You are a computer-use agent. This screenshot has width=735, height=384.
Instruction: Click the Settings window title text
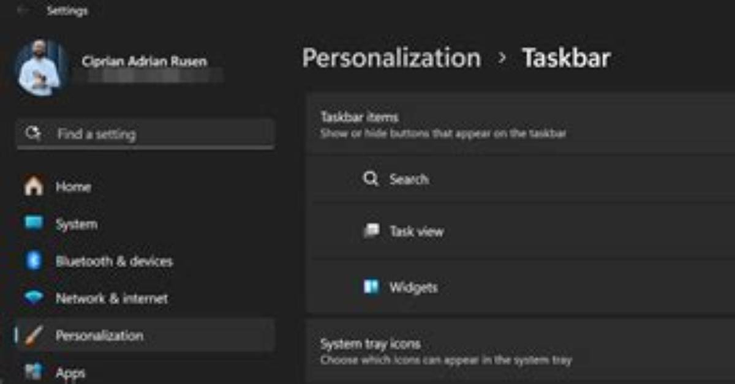pyautogui.click(x=67, y=11)
